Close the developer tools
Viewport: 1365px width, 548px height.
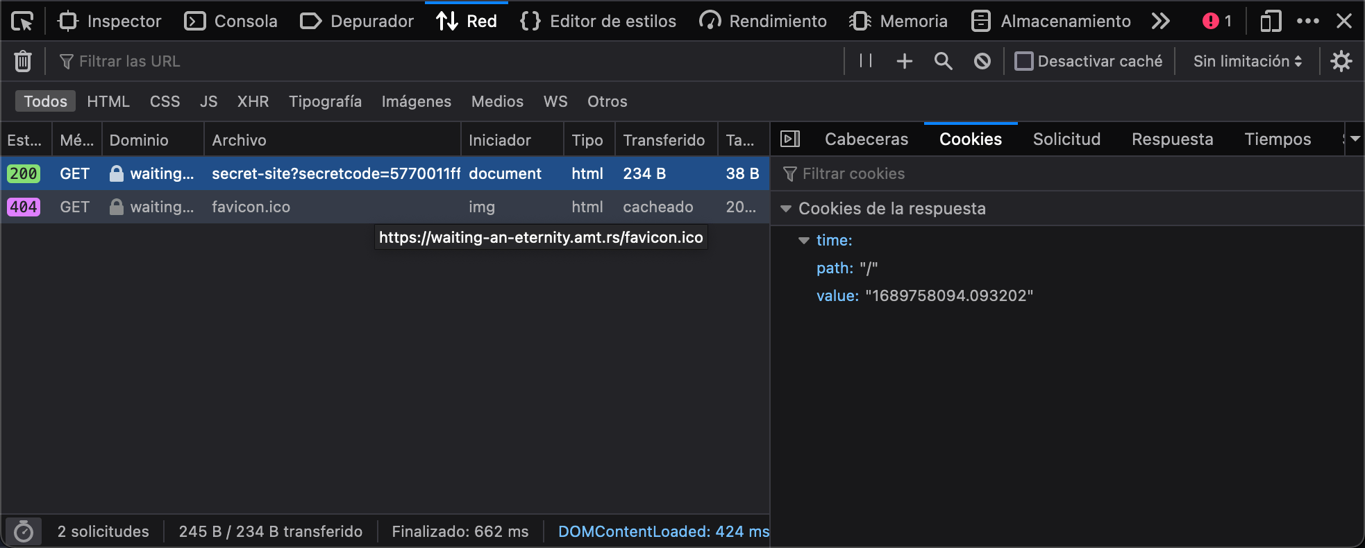click(x=1344, y=22)
